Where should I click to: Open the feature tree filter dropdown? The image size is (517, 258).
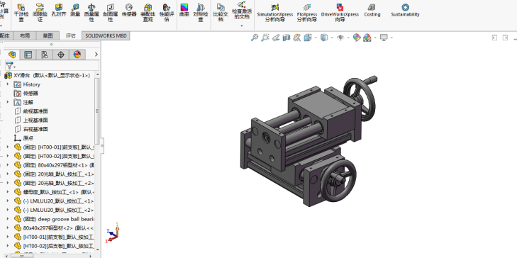click(11, 66)
